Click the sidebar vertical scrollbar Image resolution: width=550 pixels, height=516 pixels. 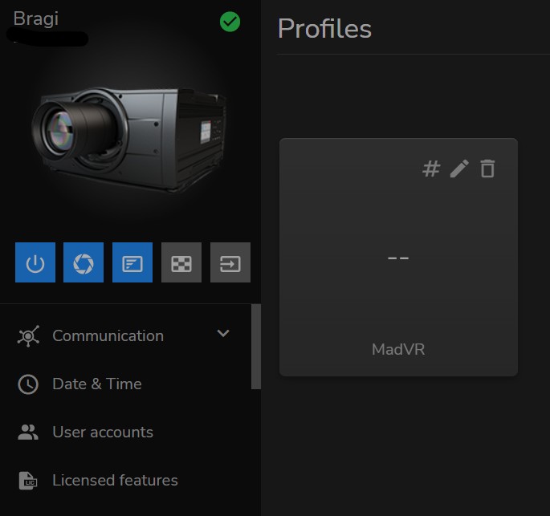coord(256,347)
